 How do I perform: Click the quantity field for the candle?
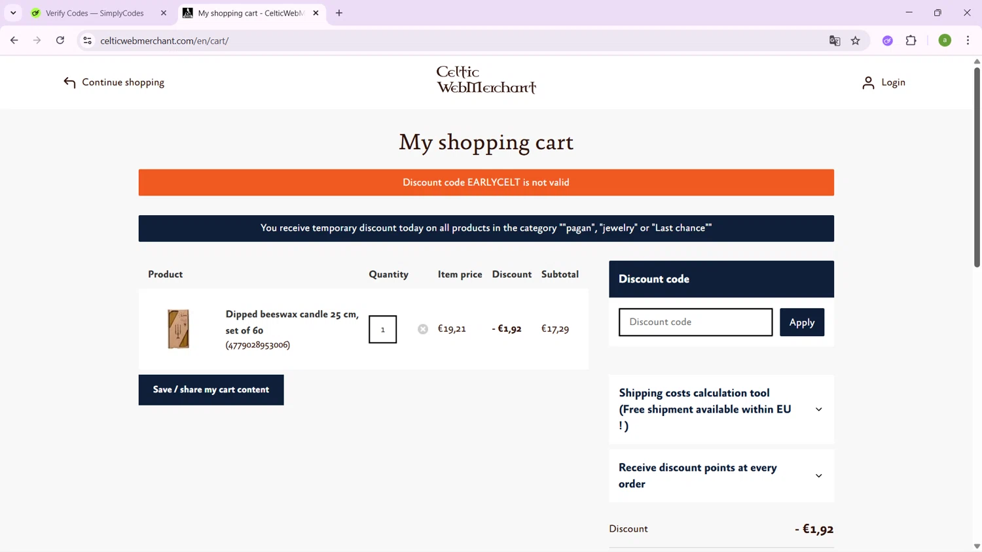(x=383, y=330)
